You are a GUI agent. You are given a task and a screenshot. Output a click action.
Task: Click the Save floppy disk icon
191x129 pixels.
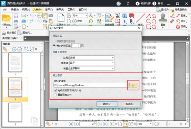coord(16,16)
